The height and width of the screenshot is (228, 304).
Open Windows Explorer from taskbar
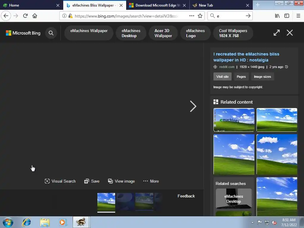click(x=45, y=222)
